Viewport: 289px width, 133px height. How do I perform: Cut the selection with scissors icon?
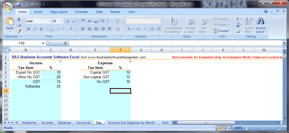19,19
